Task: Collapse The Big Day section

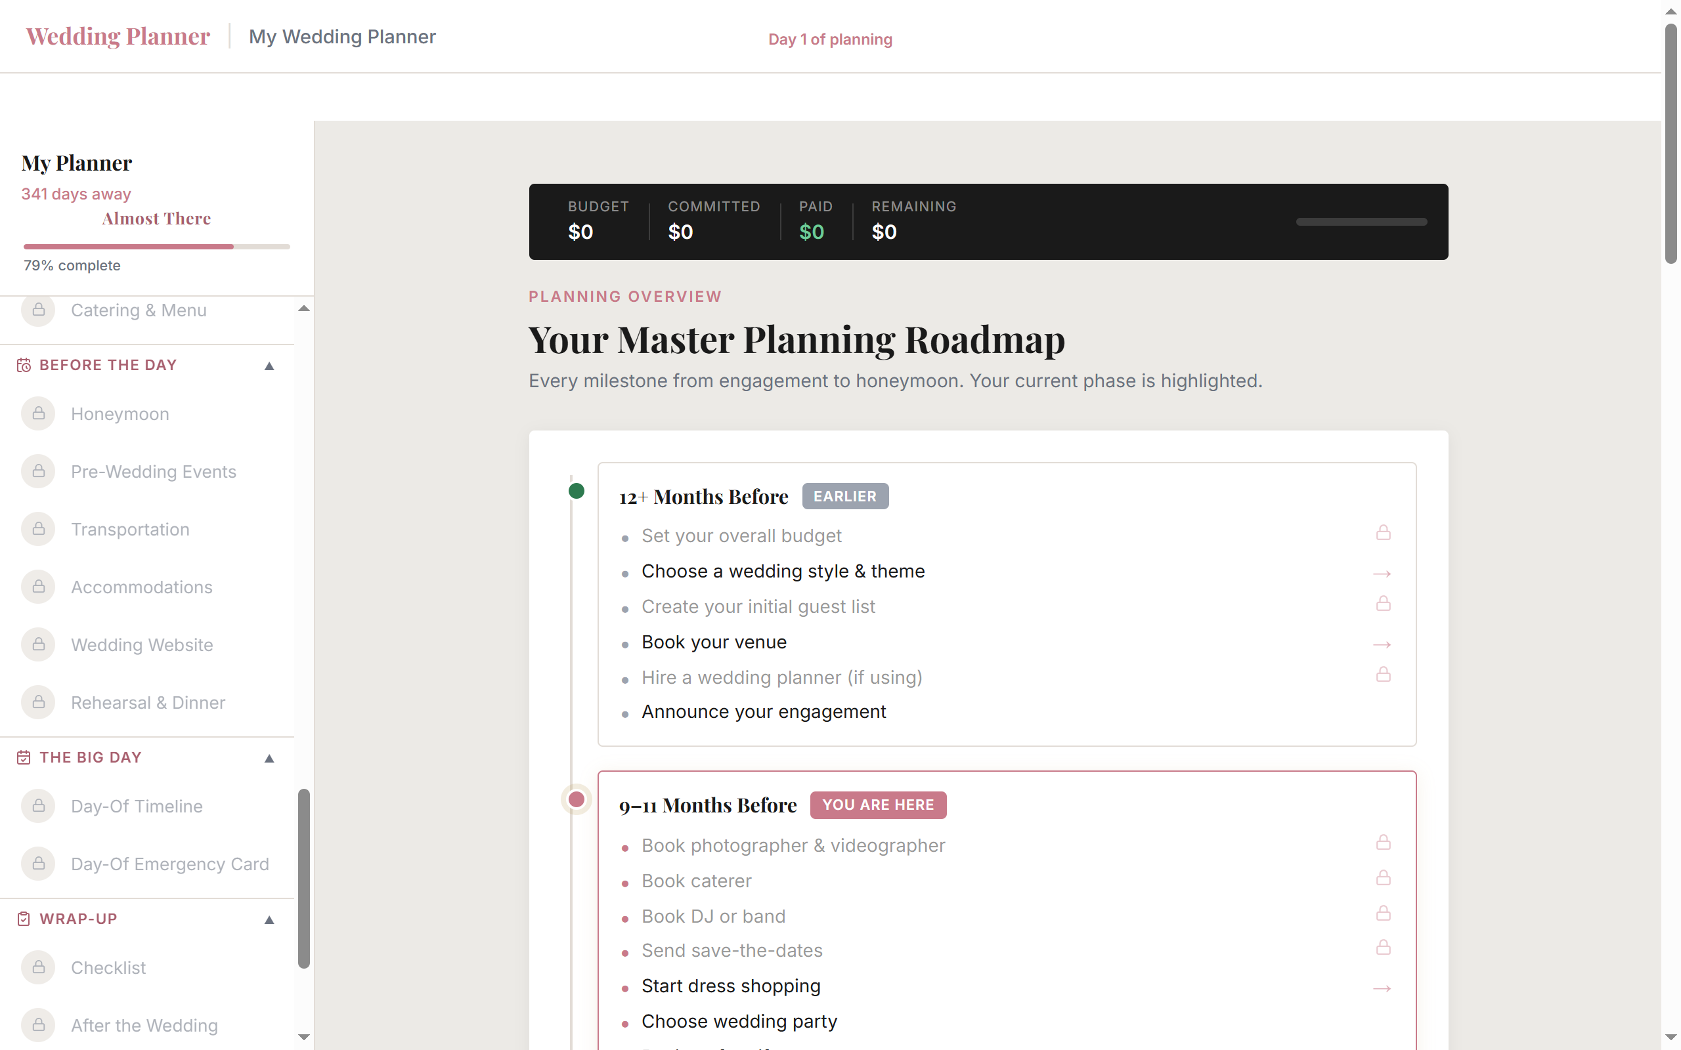Action: [269, 759]
